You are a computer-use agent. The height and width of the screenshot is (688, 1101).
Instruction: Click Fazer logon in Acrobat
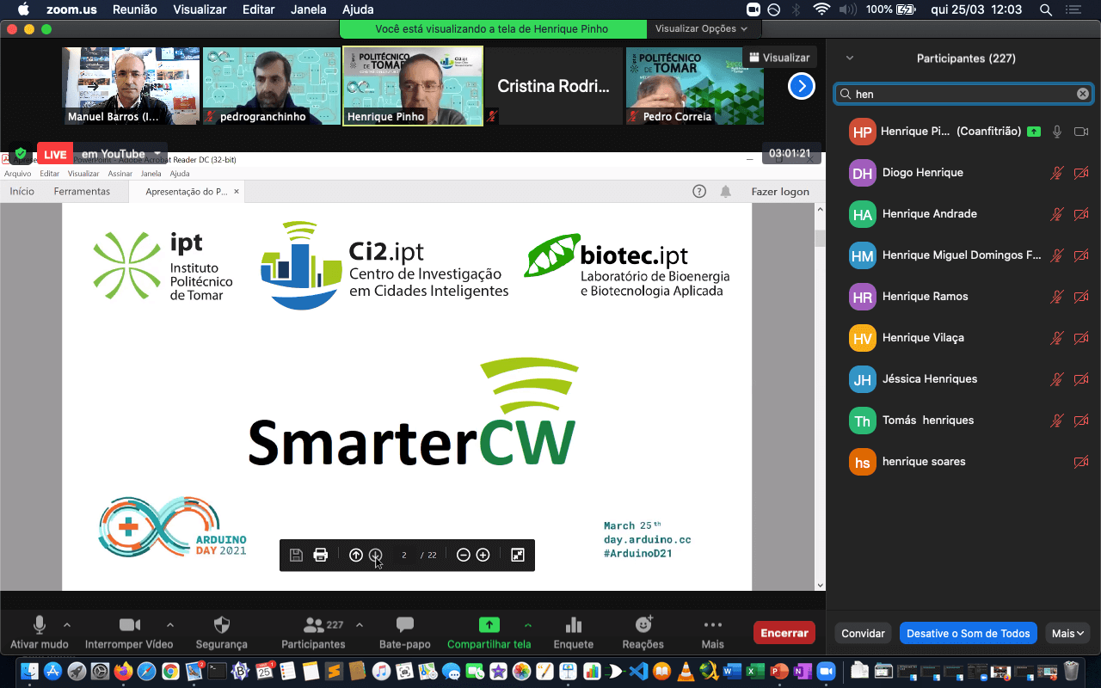(x=780, y=191)
